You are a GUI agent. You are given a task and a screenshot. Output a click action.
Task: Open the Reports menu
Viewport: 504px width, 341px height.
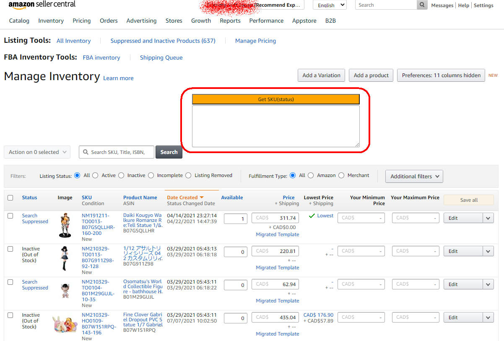230,21
